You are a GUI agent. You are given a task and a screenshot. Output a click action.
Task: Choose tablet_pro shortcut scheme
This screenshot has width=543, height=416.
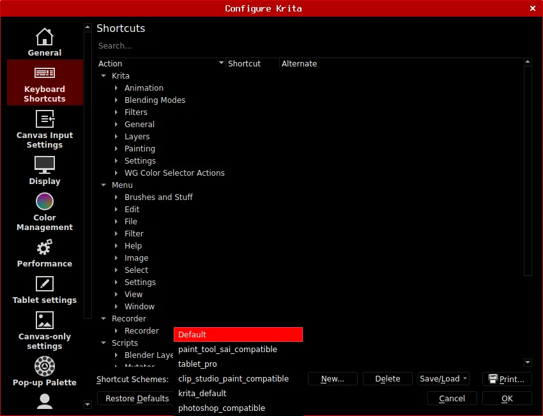pyautogui.click(x=238, y=364)
